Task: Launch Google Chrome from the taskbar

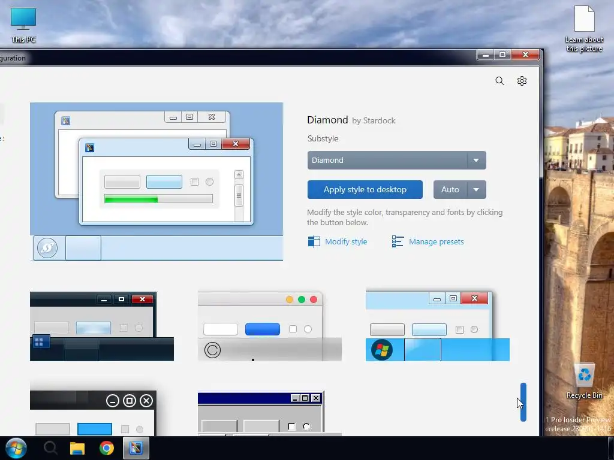Action: tap(107, 448)
